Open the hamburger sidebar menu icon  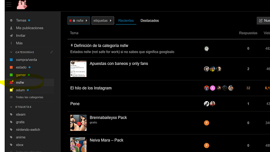9,4
